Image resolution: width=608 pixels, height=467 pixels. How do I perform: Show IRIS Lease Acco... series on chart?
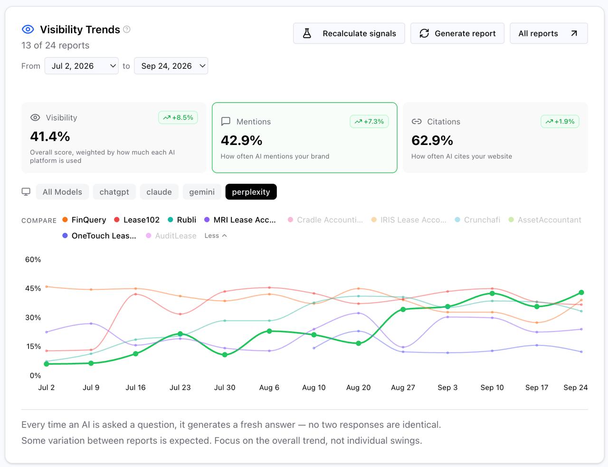(x=409, y=220)
